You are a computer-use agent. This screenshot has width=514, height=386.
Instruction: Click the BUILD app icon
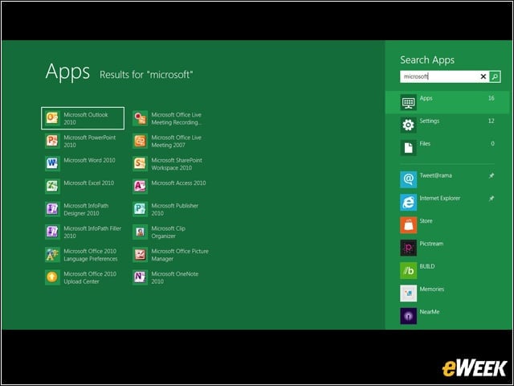408,270
